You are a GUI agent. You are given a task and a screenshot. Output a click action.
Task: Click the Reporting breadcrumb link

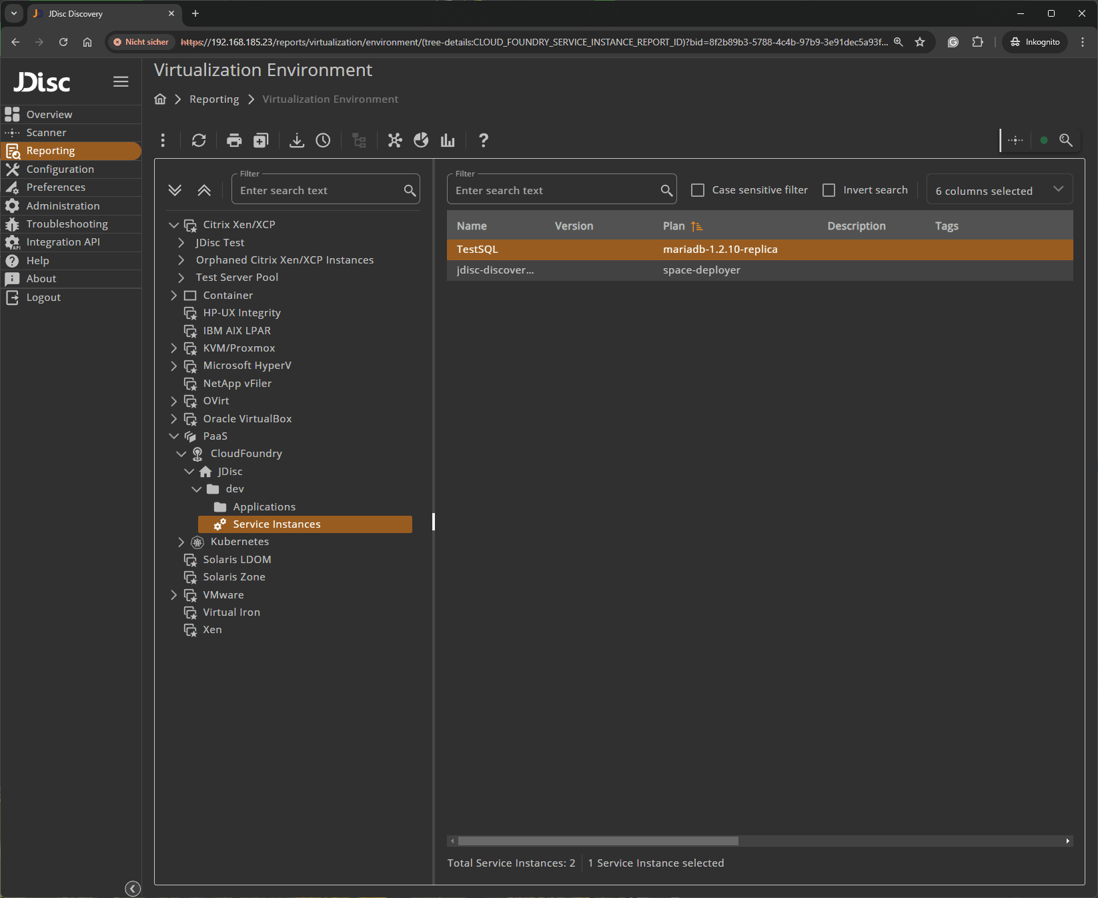213,99
